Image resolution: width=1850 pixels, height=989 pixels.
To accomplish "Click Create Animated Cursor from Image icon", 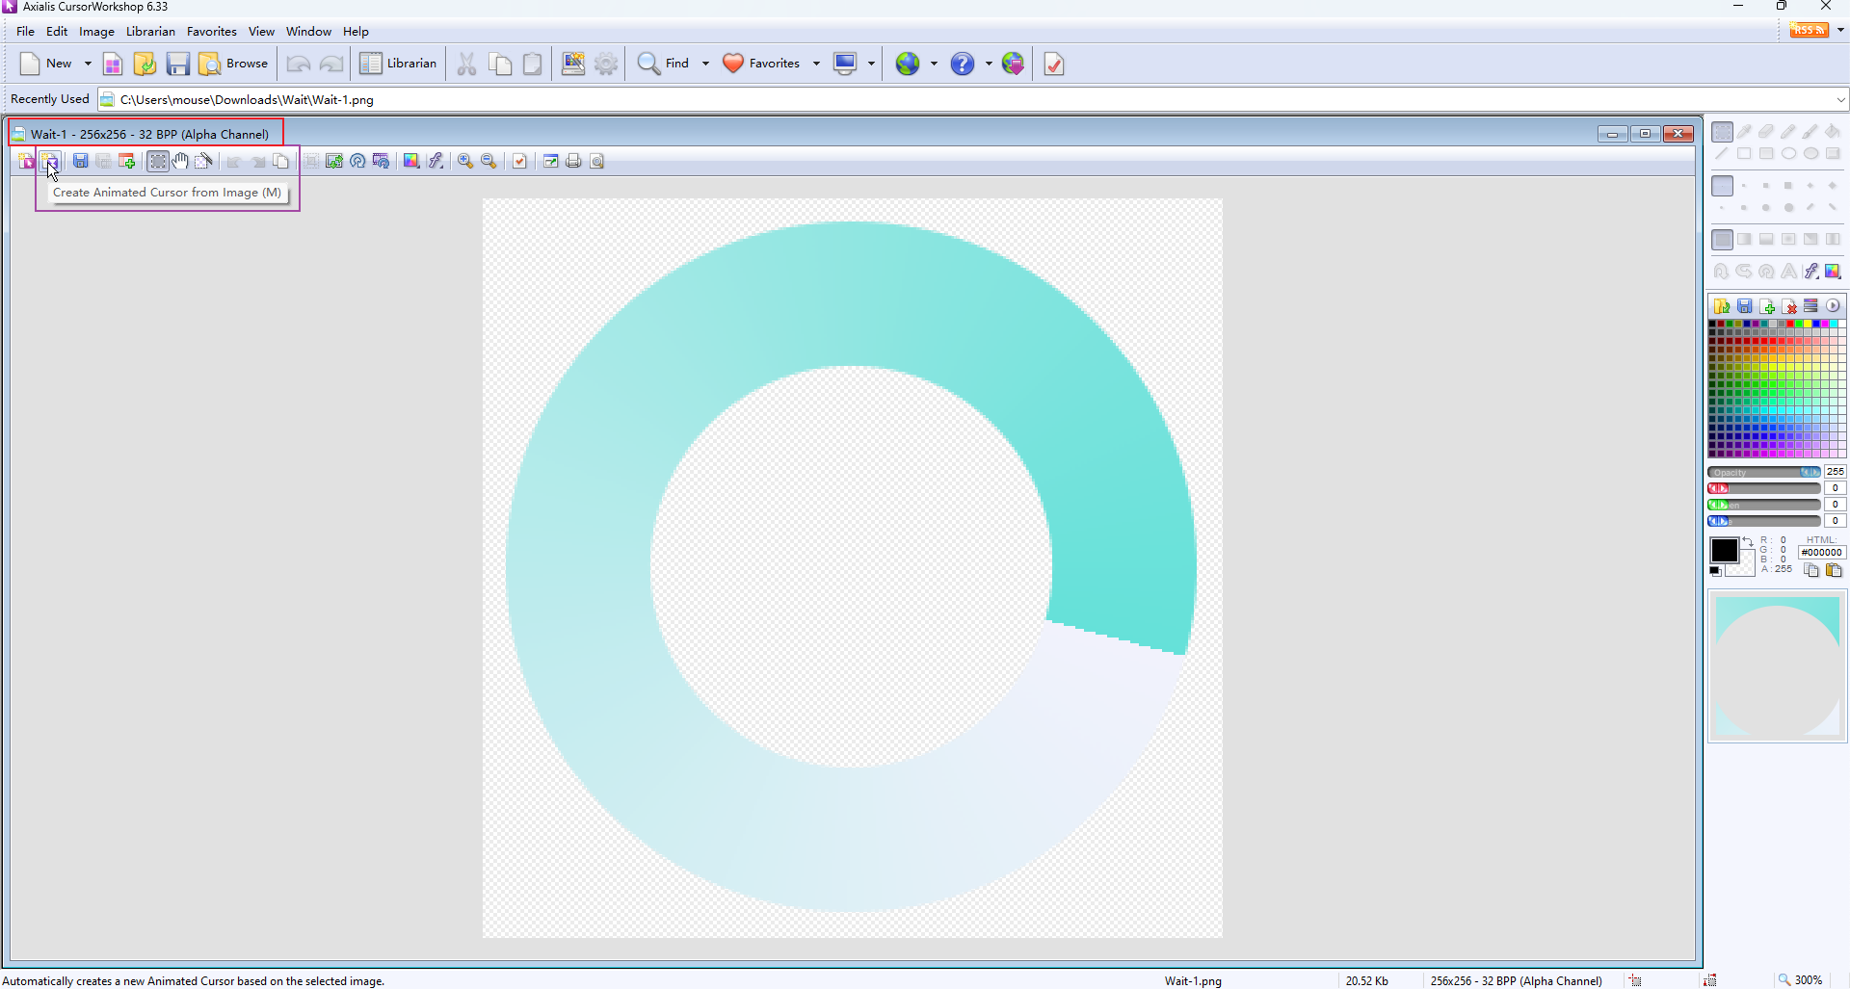I will [49, 161].
